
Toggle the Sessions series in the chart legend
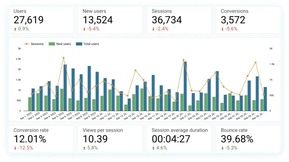(x=34, y=44)
